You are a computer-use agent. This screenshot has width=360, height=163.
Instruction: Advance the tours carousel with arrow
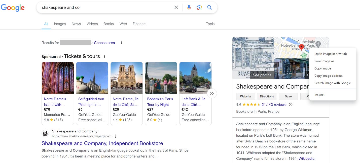click(212, 94)
